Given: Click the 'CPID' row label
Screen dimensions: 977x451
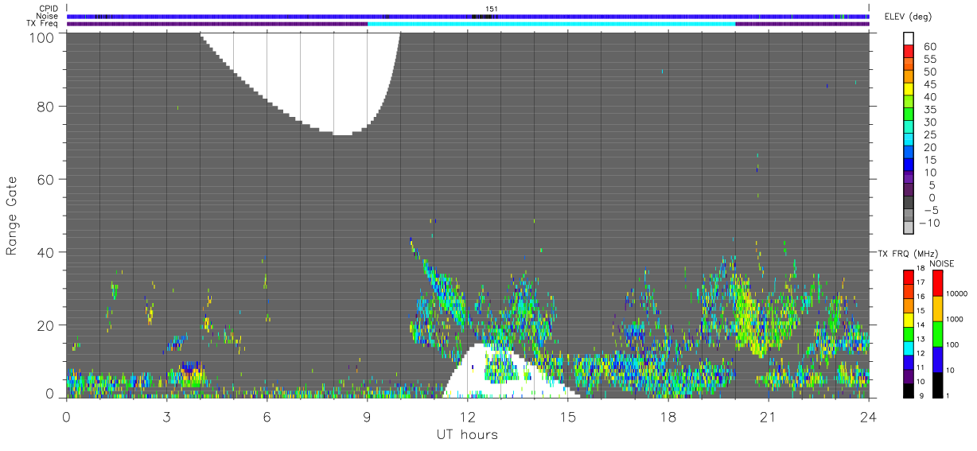Looking at the screenshot, I should (49, 9).
